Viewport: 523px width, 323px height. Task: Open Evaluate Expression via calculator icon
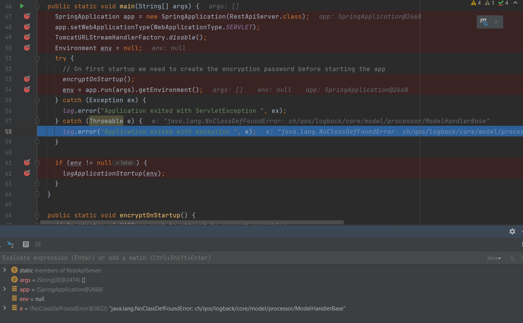point(25,244)
